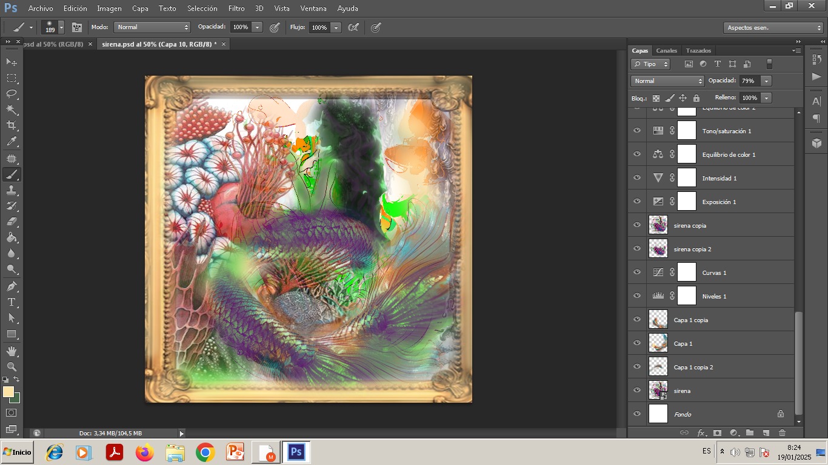The height and width of the screenshot is (465, 828).
Task: Select the Hand tool
Action: coord(12,351)
